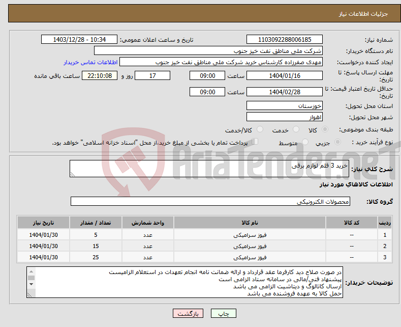Select the جزیی purchase type radio
The width and height of the screenshot is (401, 327).
(x=337, y=142)
